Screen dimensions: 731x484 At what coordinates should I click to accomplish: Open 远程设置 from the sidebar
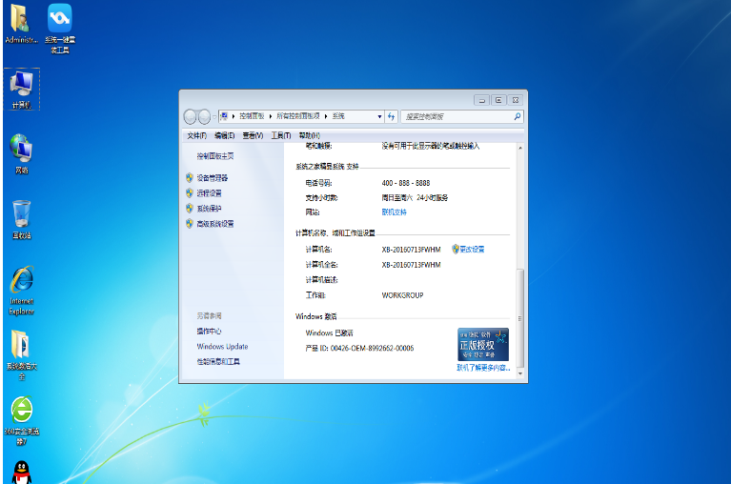click(209, 192)
